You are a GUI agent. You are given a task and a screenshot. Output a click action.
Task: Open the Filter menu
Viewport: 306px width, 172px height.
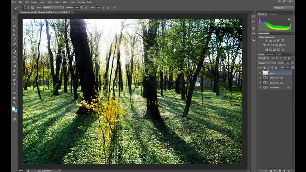65,2
